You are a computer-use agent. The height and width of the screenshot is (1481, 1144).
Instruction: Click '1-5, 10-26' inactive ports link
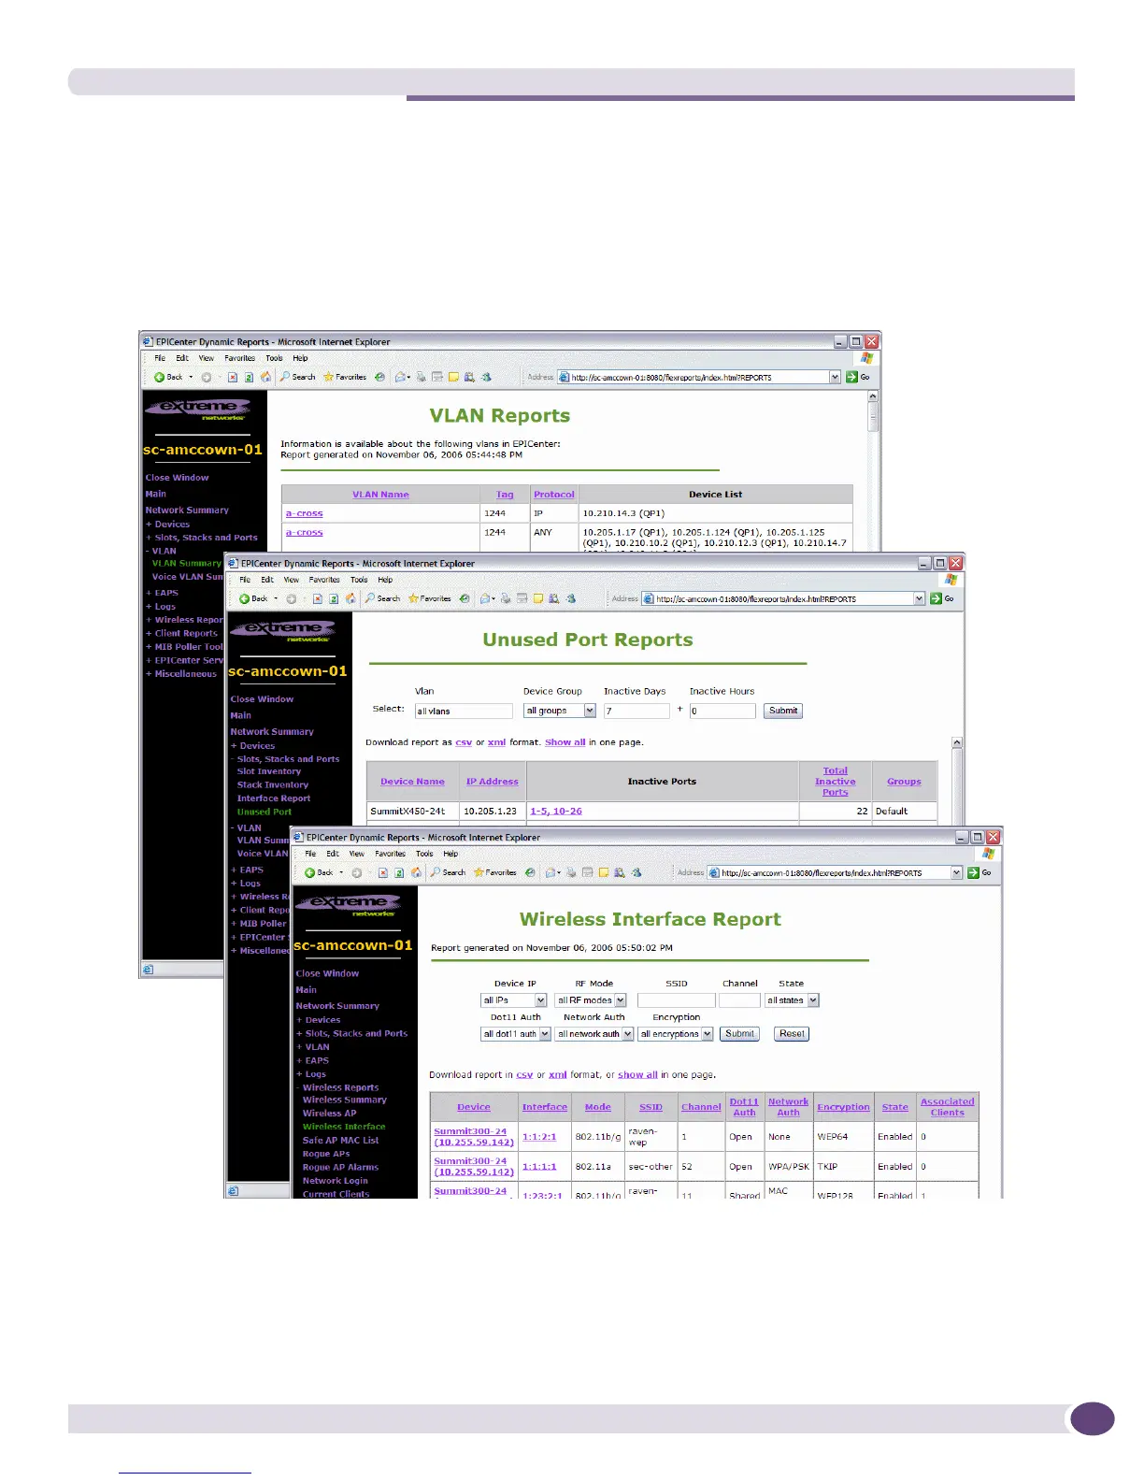(x=555, y=812)
